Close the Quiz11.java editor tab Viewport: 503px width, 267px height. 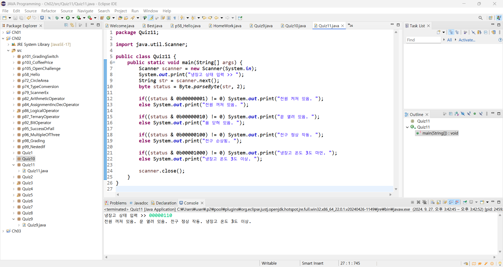coord(342,26)
